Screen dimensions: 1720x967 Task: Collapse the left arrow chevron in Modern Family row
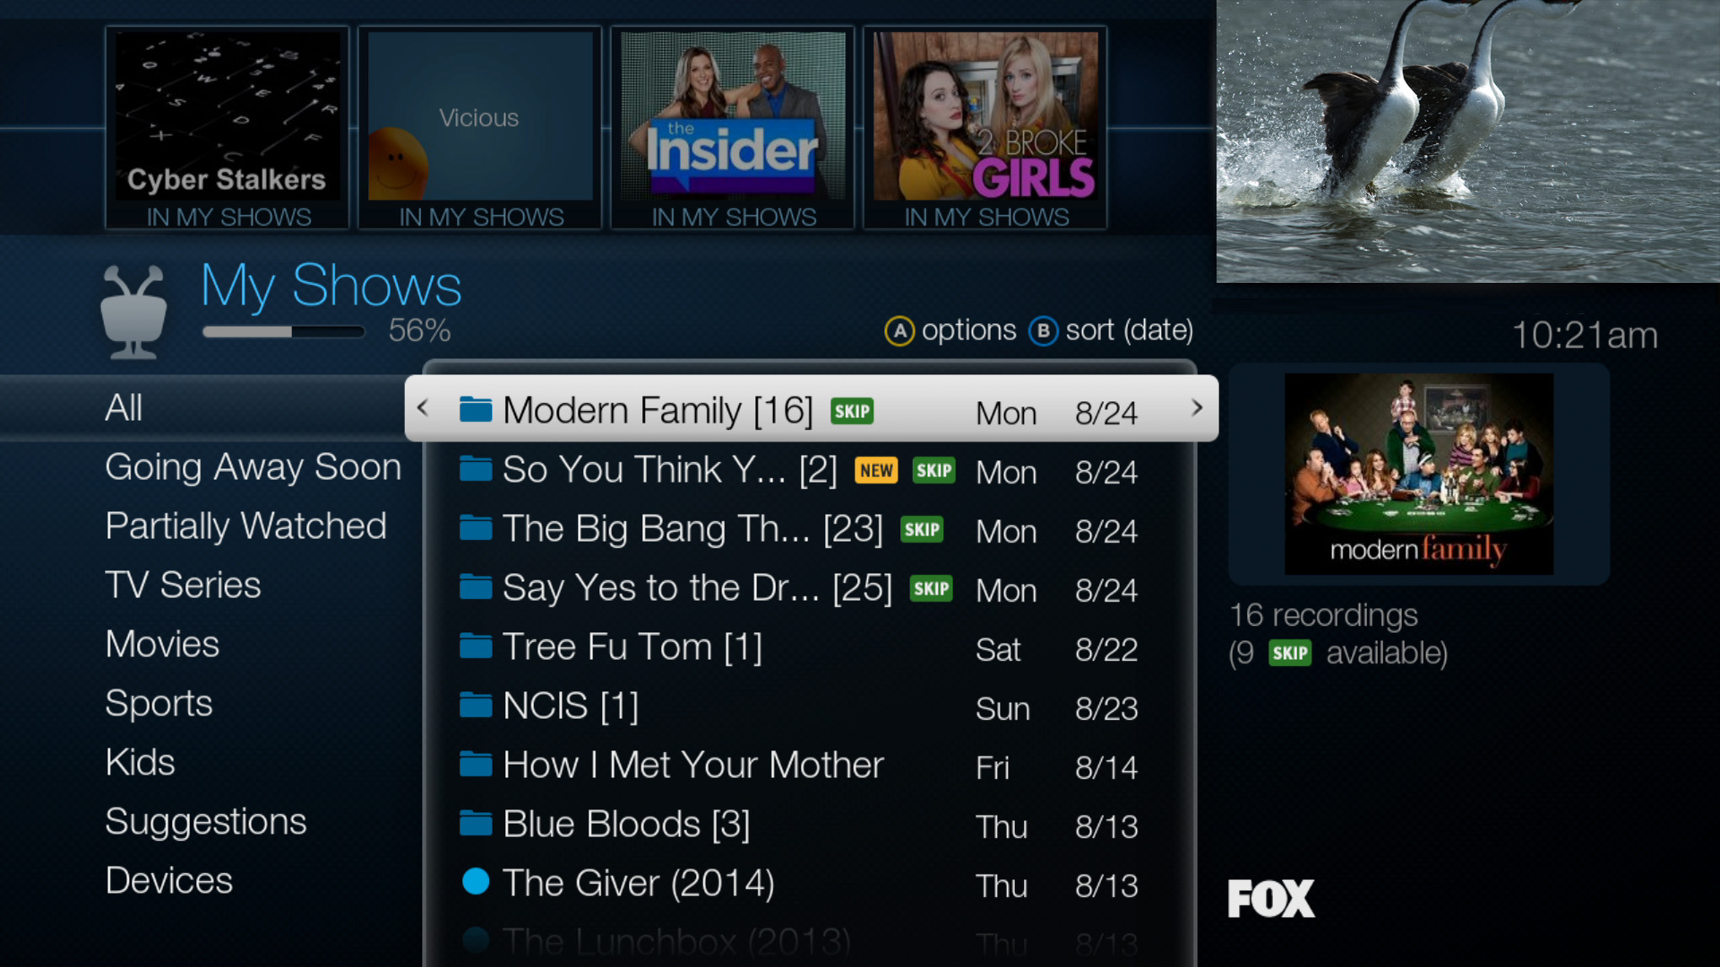(423, 410)
